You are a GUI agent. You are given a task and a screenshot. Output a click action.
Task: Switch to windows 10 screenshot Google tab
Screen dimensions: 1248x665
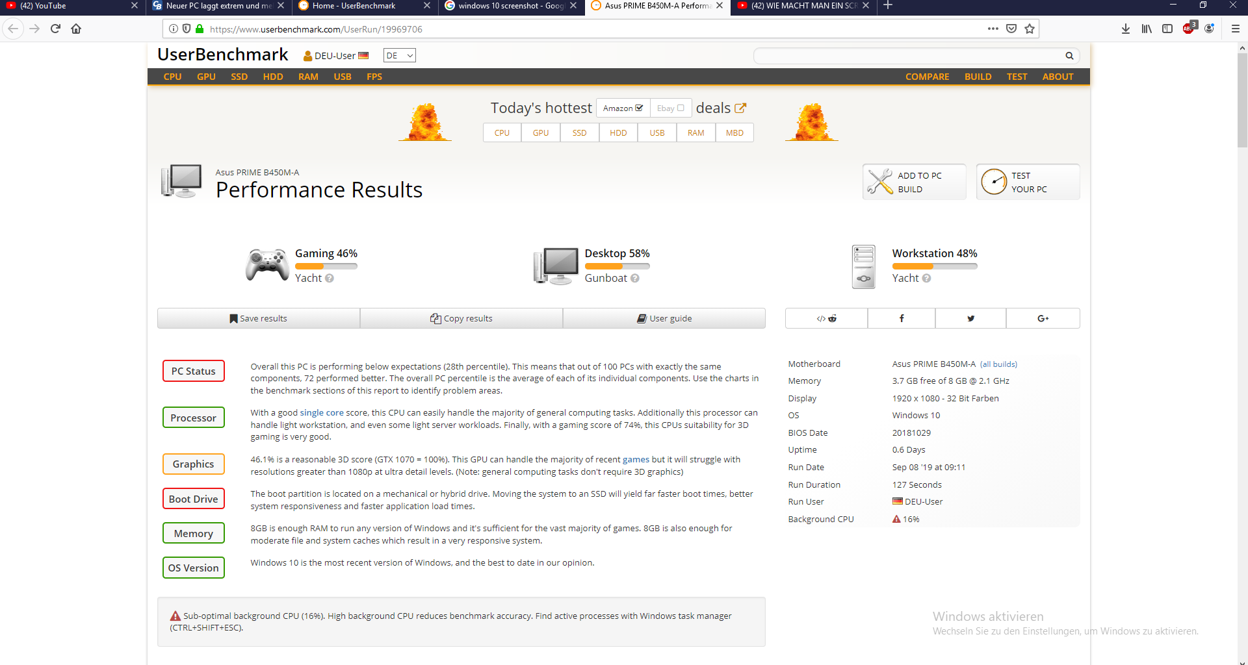(510, 6)
